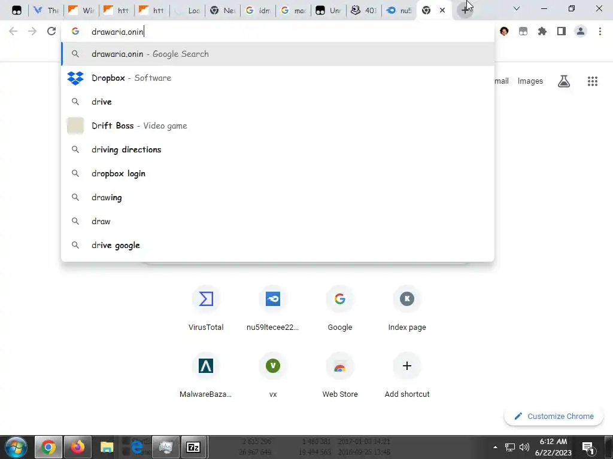Open the first pinned tab
Image resolution: width=613 pixels, height=459 pixels.
point(16,10)
